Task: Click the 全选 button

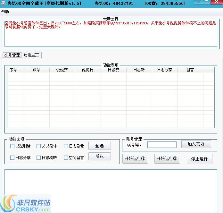Action: coord(100,146)
